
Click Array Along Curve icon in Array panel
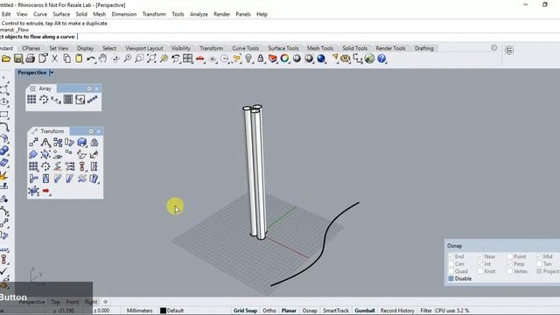56,100
